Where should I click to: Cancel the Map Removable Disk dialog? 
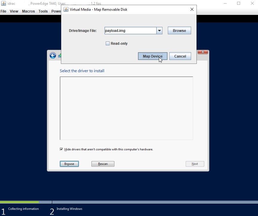tap(180, 56)
